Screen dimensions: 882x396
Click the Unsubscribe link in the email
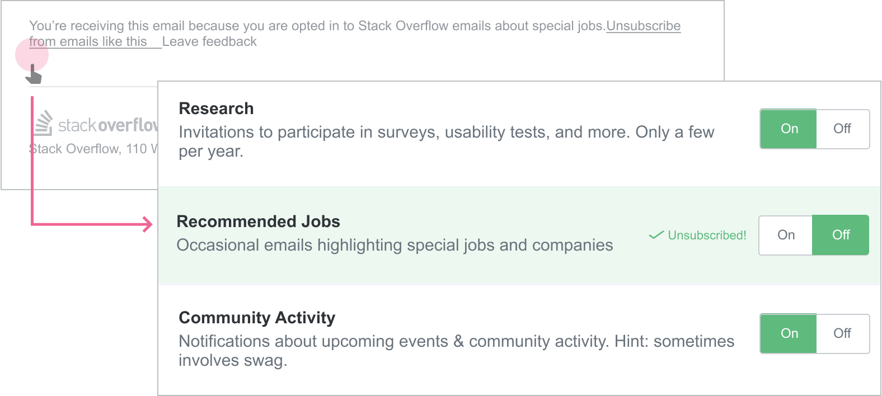[x=643, y=26]
